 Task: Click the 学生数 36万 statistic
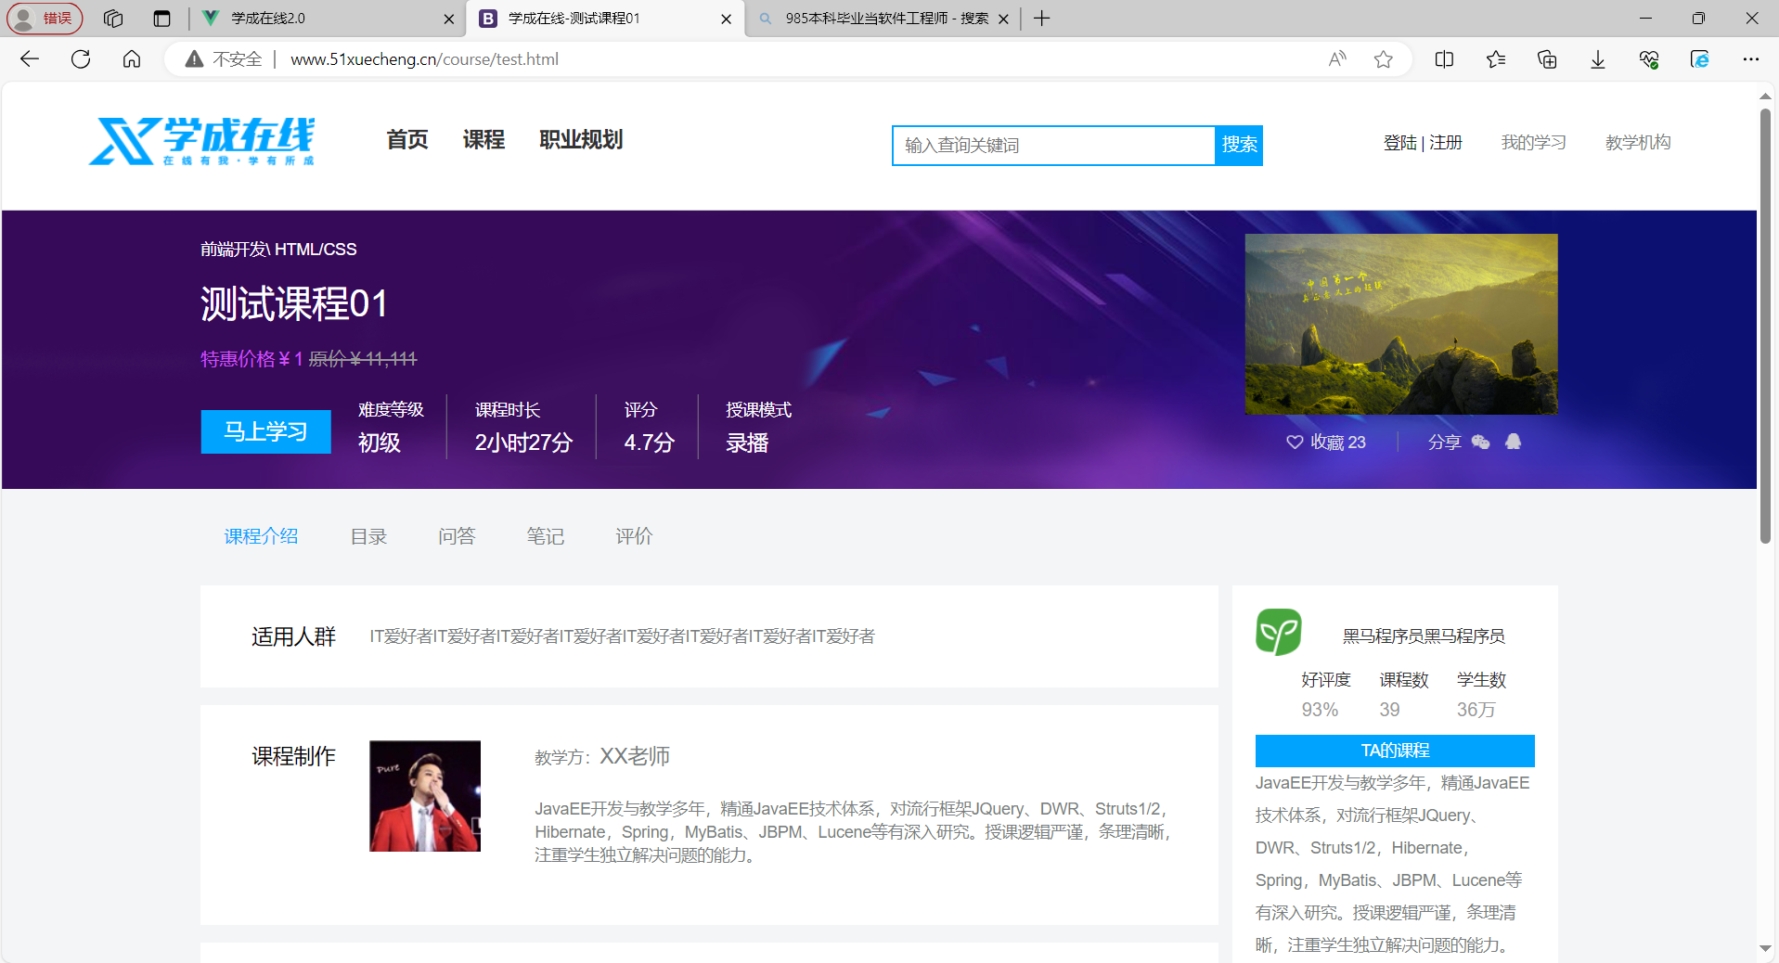[x=1481, y=695]
